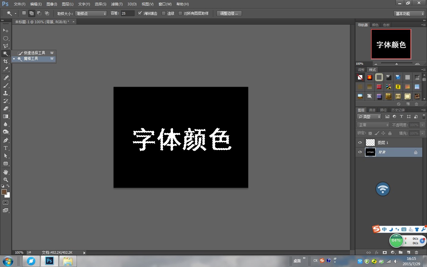
Task: Open the Move tool
Action: tap(6, 30)
